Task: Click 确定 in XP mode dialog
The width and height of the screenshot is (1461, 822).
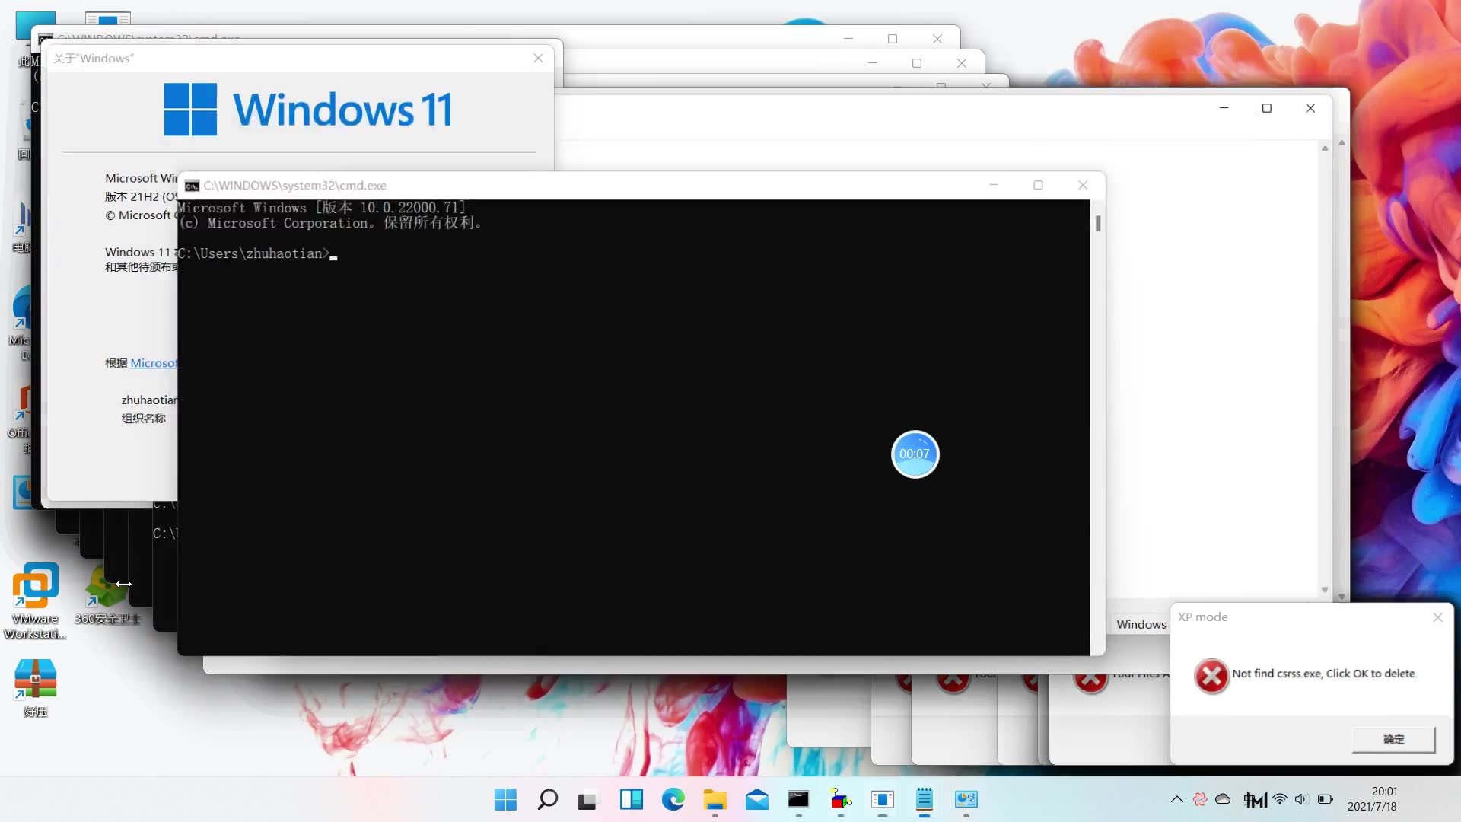Action: 1393,739
